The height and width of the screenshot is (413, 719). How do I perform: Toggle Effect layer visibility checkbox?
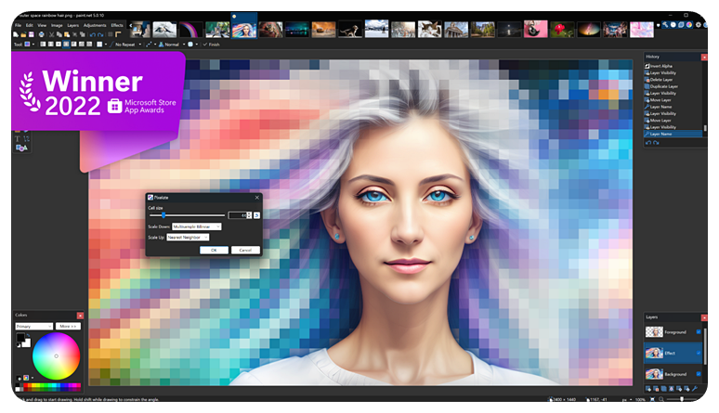pos(699,353)
